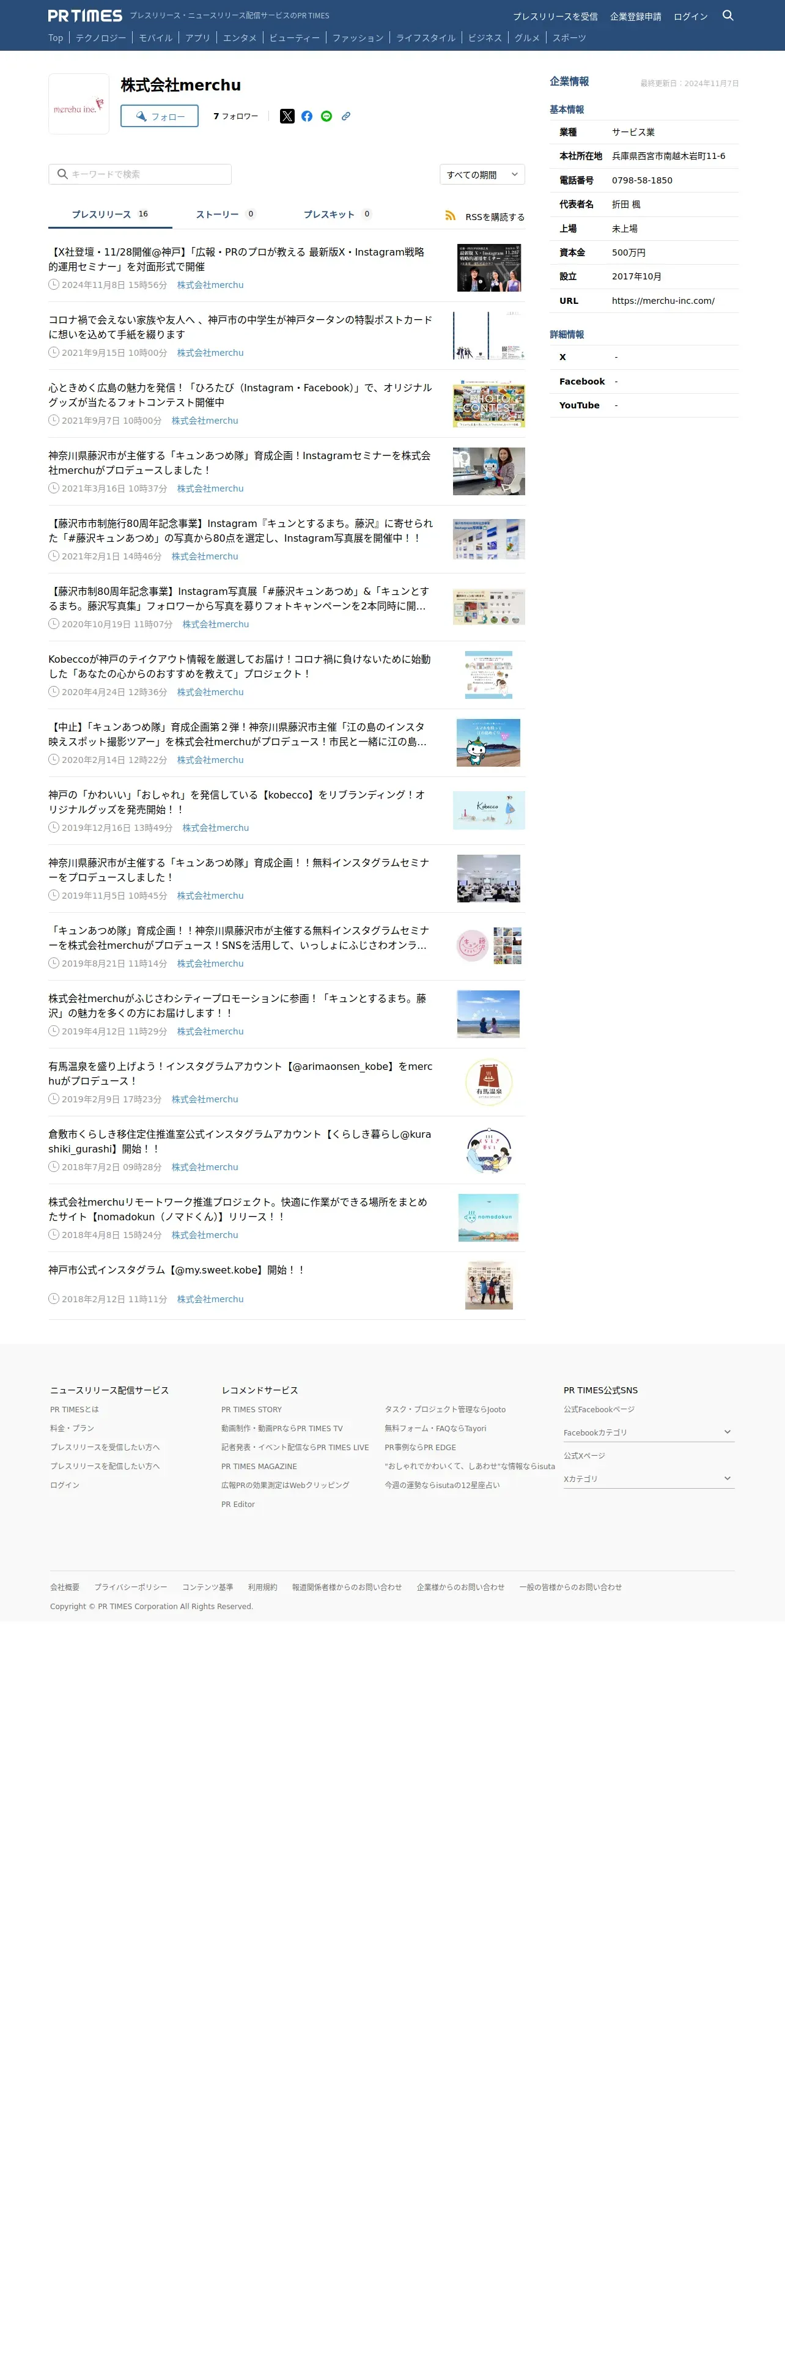
Task: Click the URL value https://merchu-inc.com/
Action: coord(663,301)
